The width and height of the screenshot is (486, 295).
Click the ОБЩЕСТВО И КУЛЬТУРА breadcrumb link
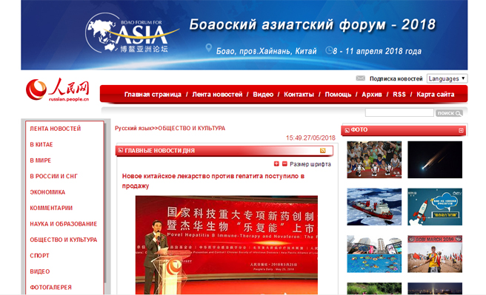click(x=192, y=128)
